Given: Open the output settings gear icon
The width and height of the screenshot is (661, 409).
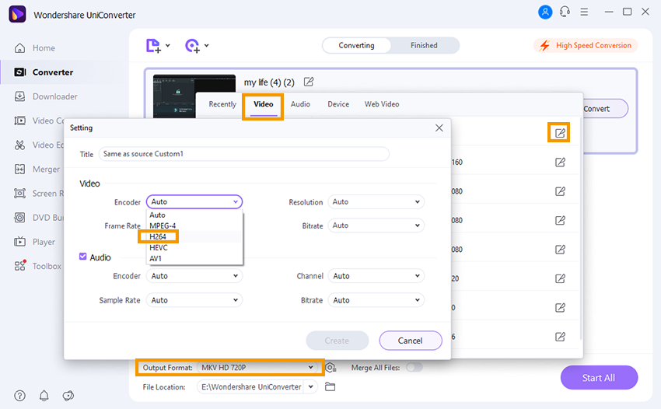Looking at the screenshot, I should (330, 368).
